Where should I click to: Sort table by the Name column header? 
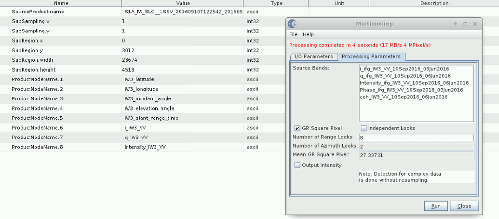pos(61,3)
